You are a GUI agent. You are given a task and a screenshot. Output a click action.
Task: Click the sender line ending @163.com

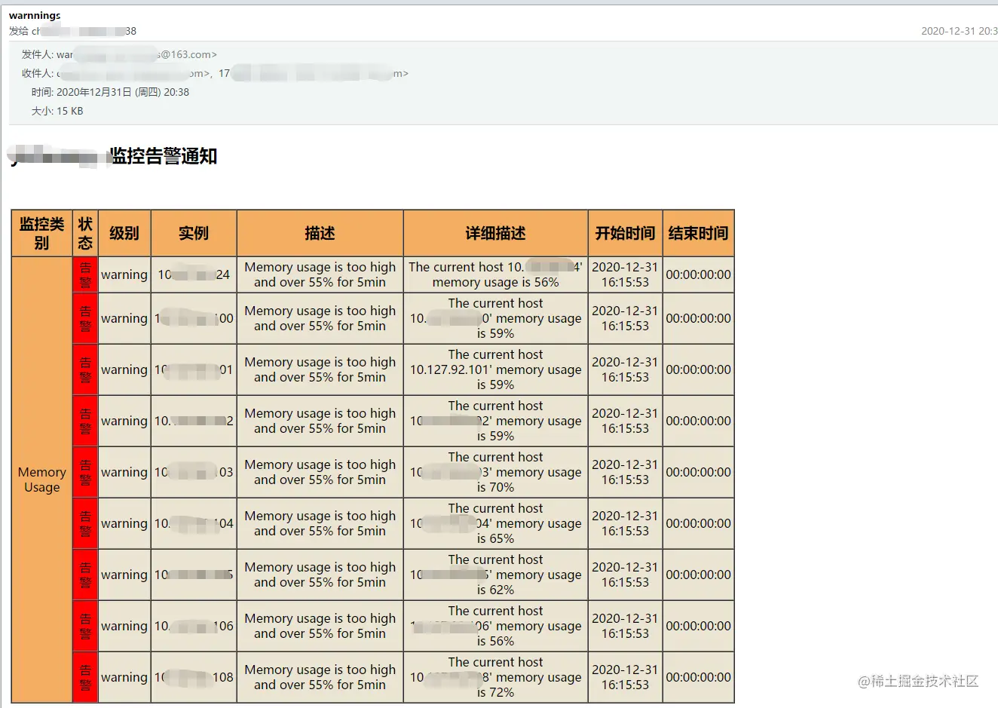pos(119,54)
